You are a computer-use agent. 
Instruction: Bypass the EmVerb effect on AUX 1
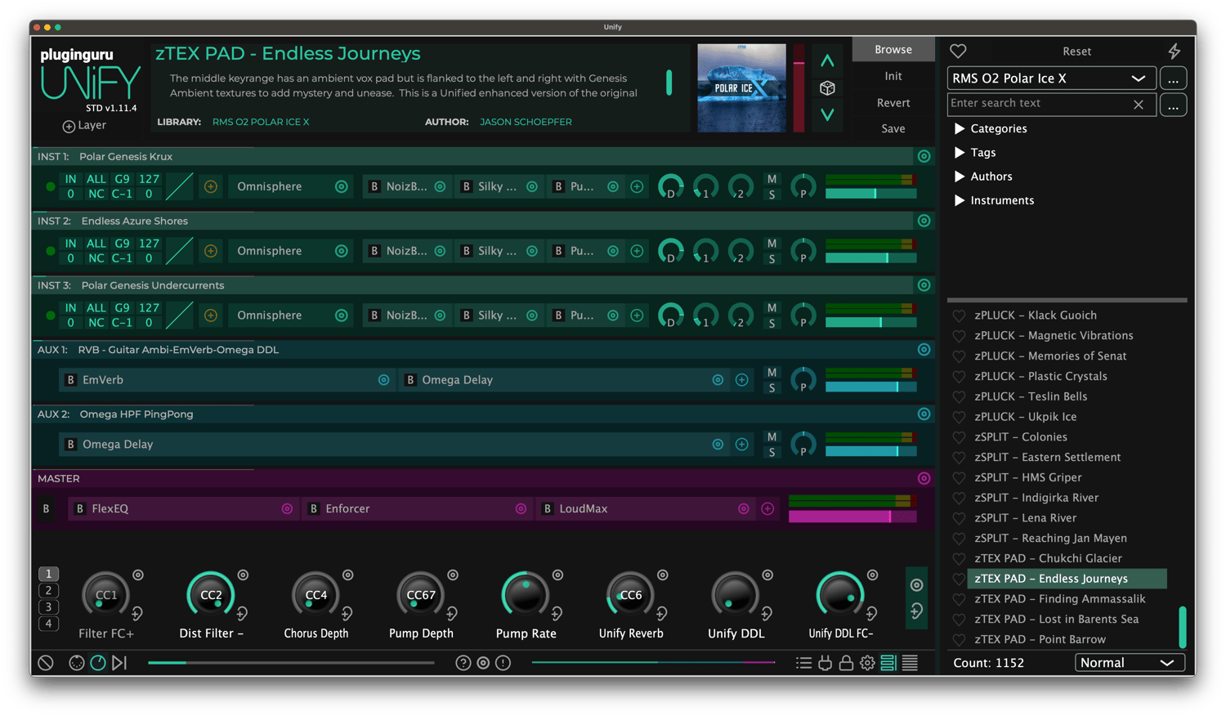coord(71,380)
